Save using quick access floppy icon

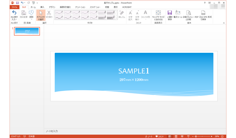pos(17,3)
